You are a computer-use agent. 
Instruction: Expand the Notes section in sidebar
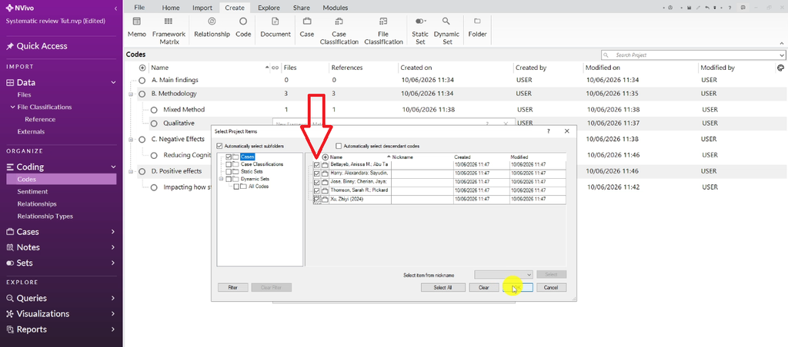[112, 247]
